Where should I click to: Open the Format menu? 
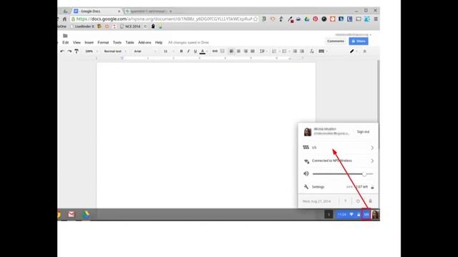103,43
